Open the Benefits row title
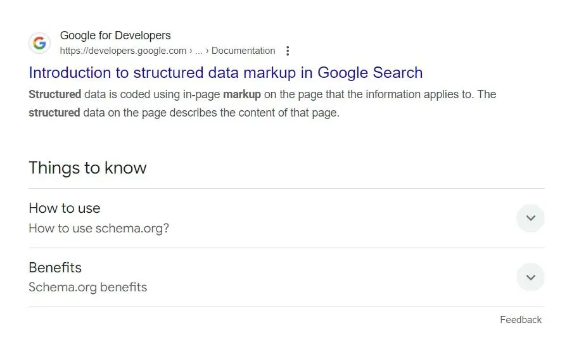The width and height of the screenshot is (586, 342). click(55, 268)
